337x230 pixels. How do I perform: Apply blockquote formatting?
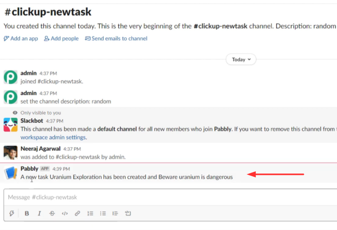(115, 213)
